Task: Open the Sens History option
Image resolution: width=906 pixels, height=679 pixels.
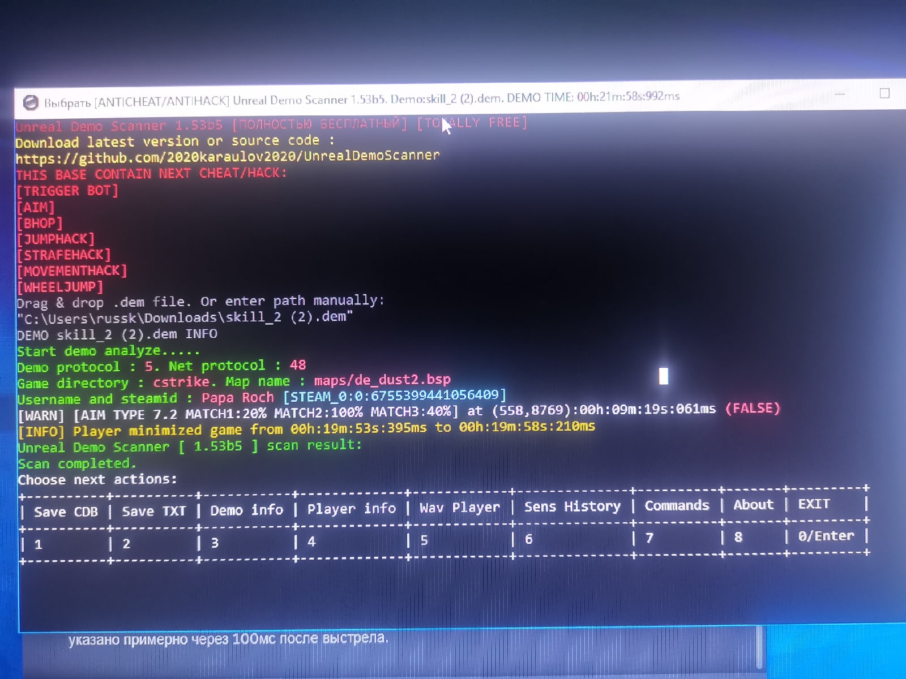Action: click(x=572, y=506)
